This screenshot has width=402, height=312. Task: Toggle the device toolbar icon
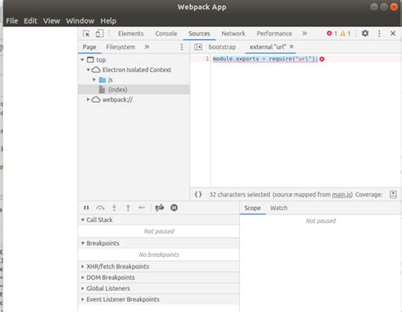99,34
